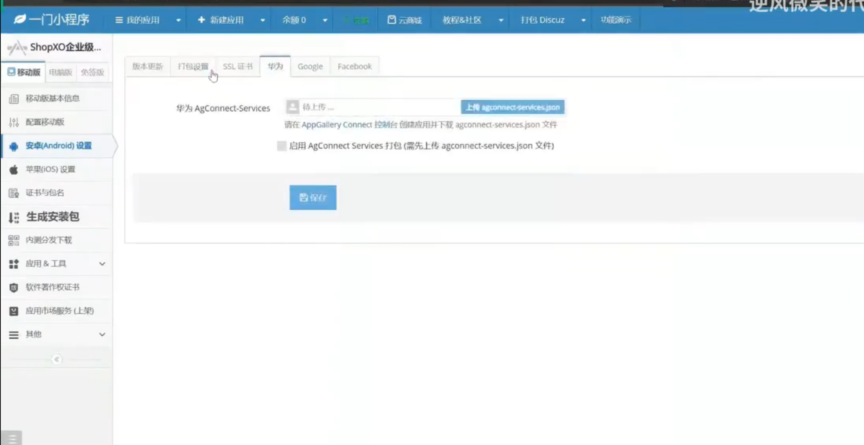Click the blue 保存 save button
This screenshot has height=445, width=864.
[x=313, y=198]
